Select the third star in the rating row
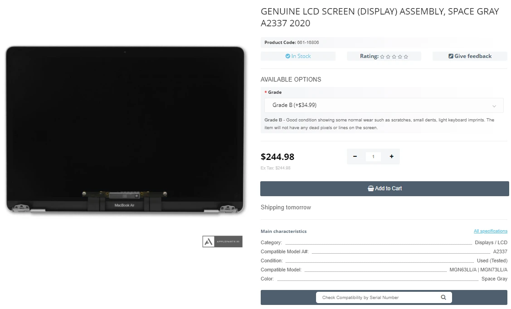The height and width of the screenshot is (309, 511). [394, 56]
